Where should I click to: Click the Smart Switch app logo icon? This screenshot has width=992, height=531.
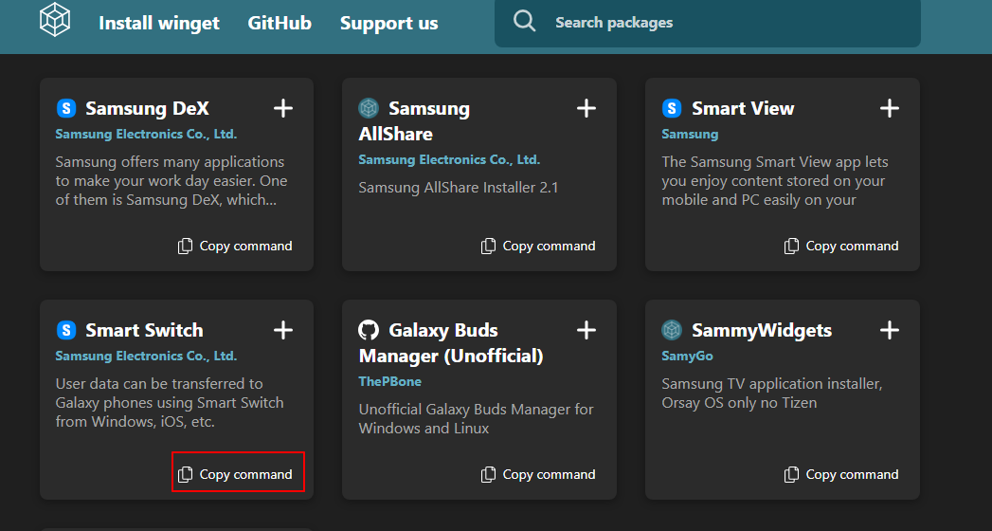66,330
